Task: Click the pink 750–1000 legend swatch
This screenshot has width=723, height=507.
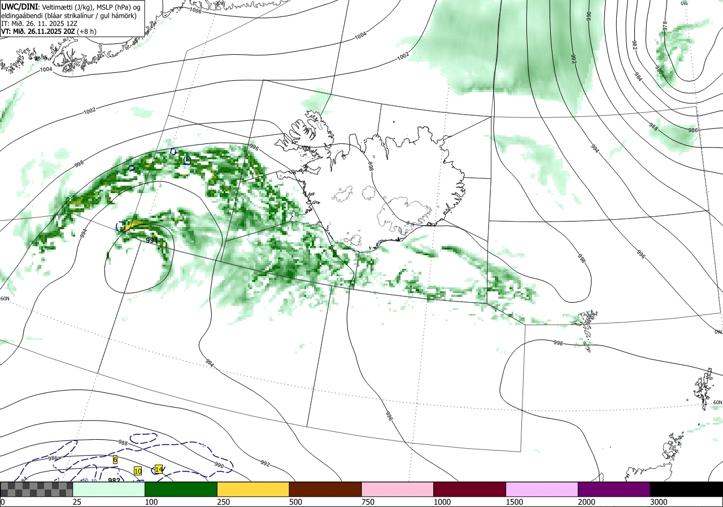Action: point(398,489)
